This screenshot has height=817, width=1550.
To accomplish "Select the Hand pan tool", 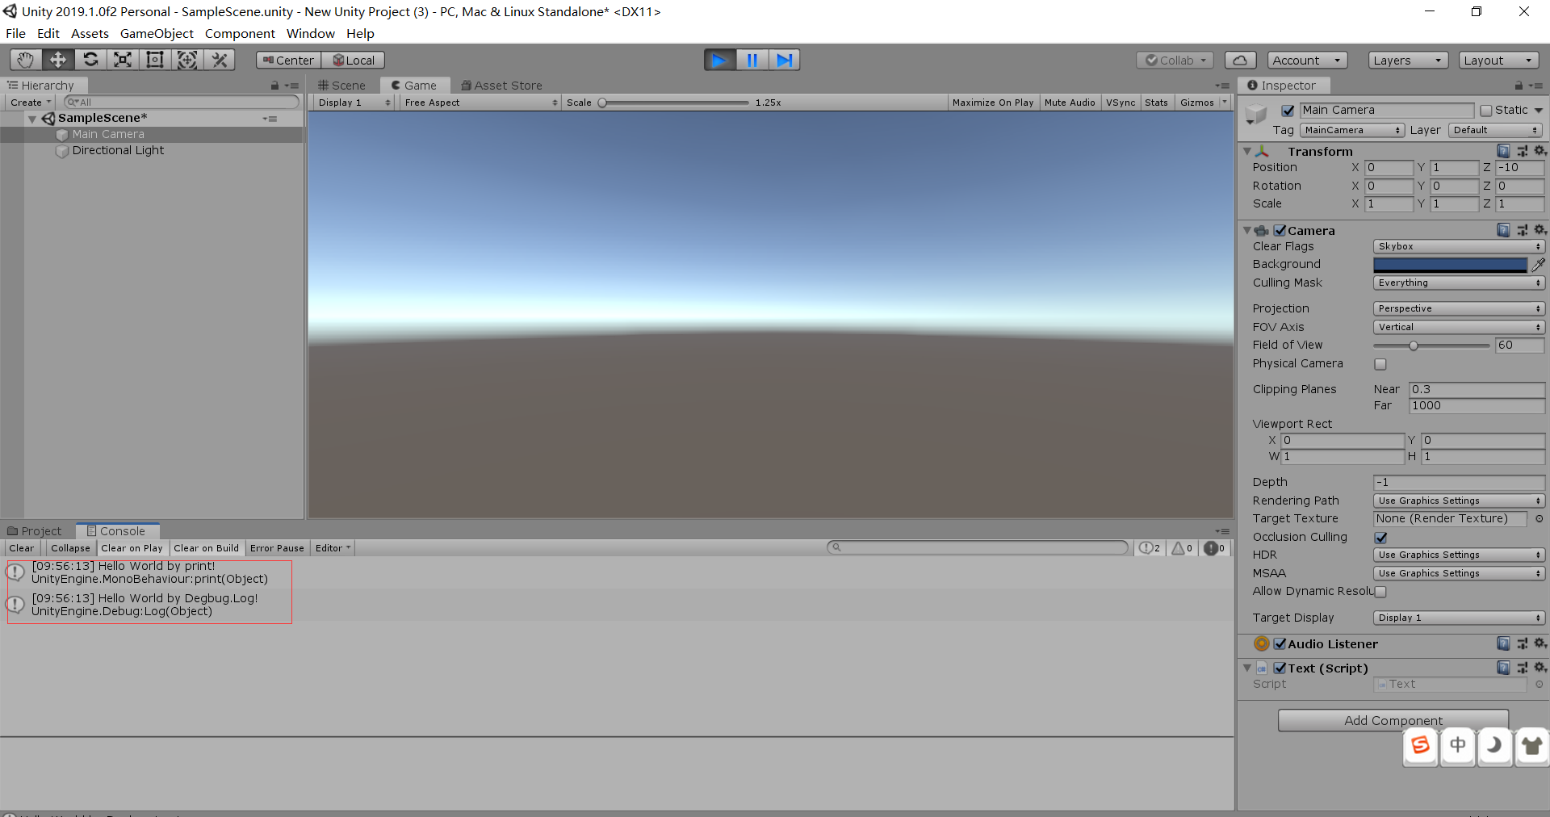I will tap(24, 59).
